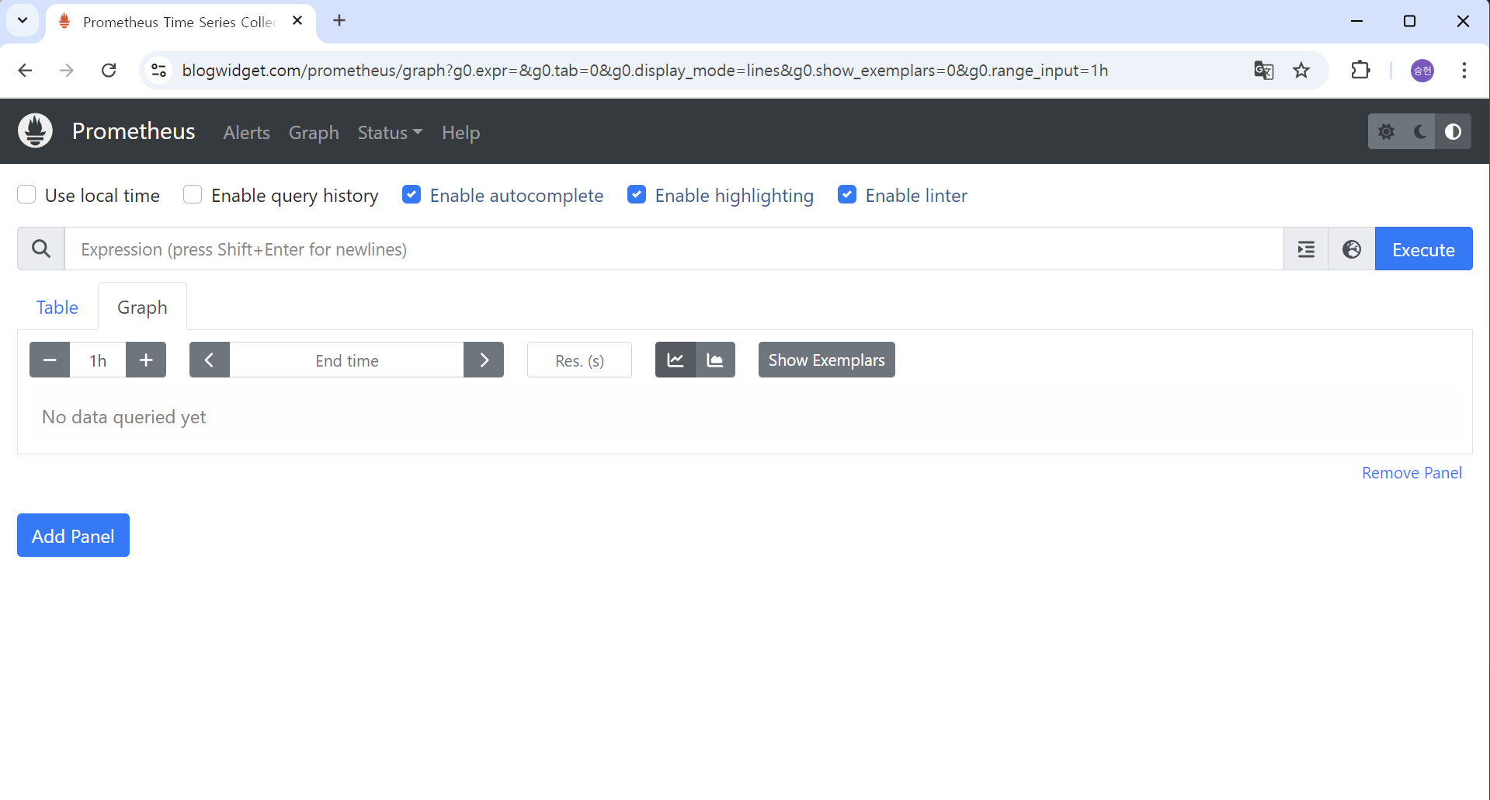The width and height of the screenshot is (1490, 800).
Task: Reload the current page
Action: pos(109,71)
